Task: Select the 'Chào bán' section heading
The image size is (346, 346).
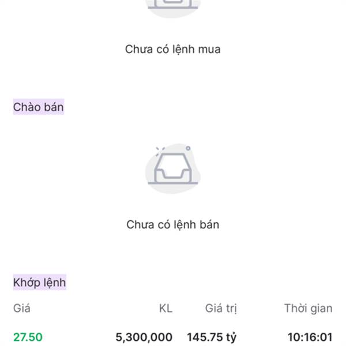Action: click(39, 107)
